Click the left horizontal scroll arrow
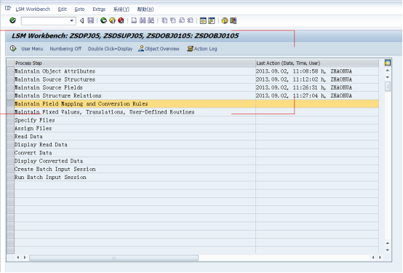 point(17,257)
